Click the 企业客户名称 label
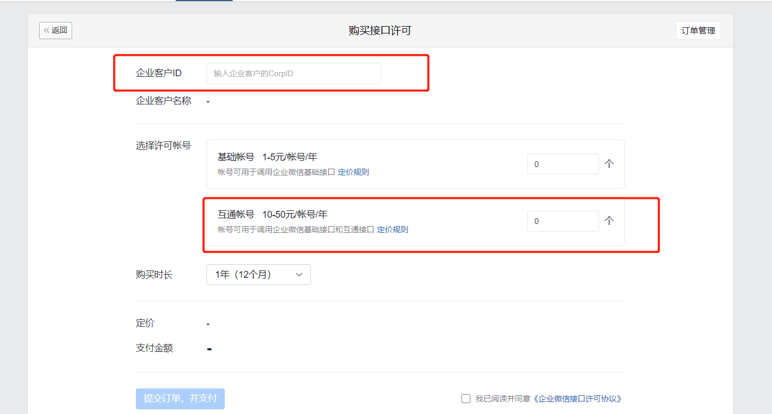Viewport: 772px width, 414px height. pyautogui.click(x=164, y=101)
